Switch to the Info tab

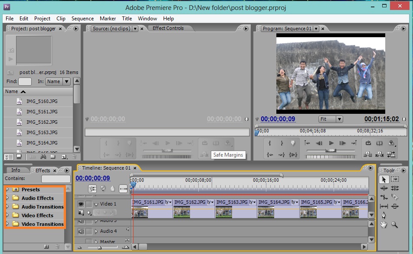pos(16,170)
